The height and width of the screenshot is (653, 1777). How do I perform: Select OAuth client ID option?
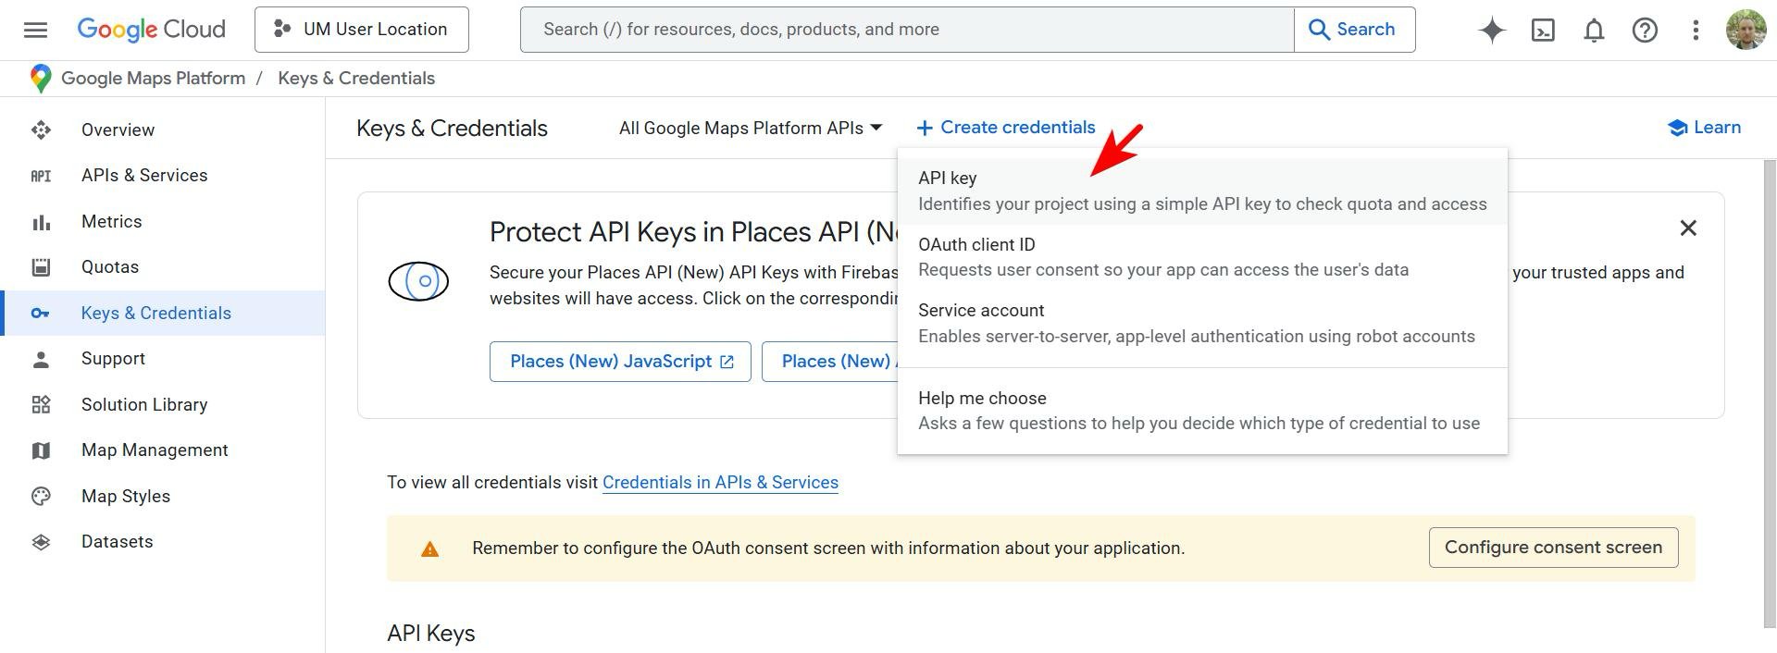pyautogui.click(x=1202, y=257)
